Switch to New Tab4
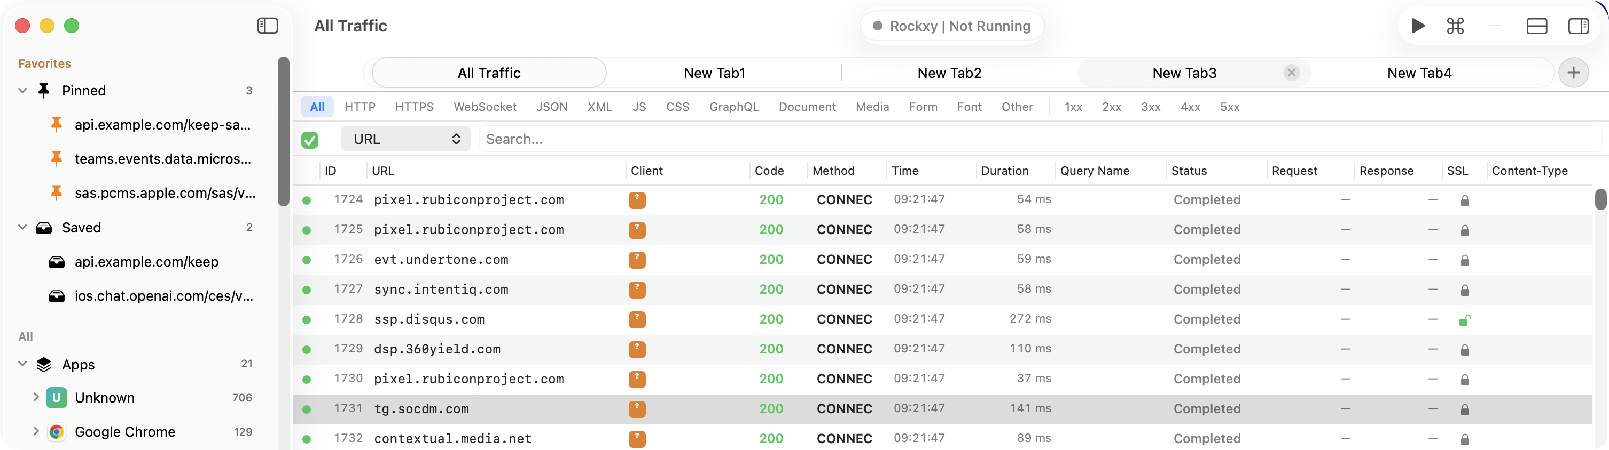 tap(1419, 73)
